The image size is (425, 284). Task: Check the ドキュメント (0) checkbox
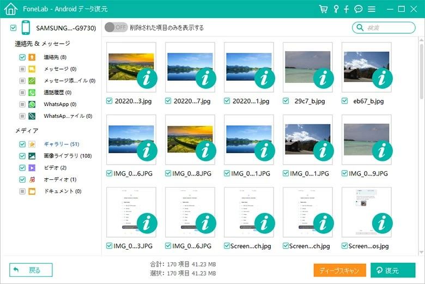(22, 191)
